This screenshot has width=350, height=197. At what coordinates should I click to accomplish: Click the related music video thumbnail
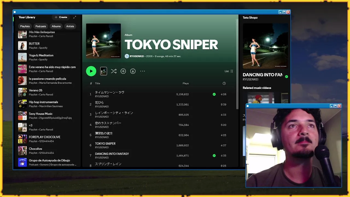(261, 98)
